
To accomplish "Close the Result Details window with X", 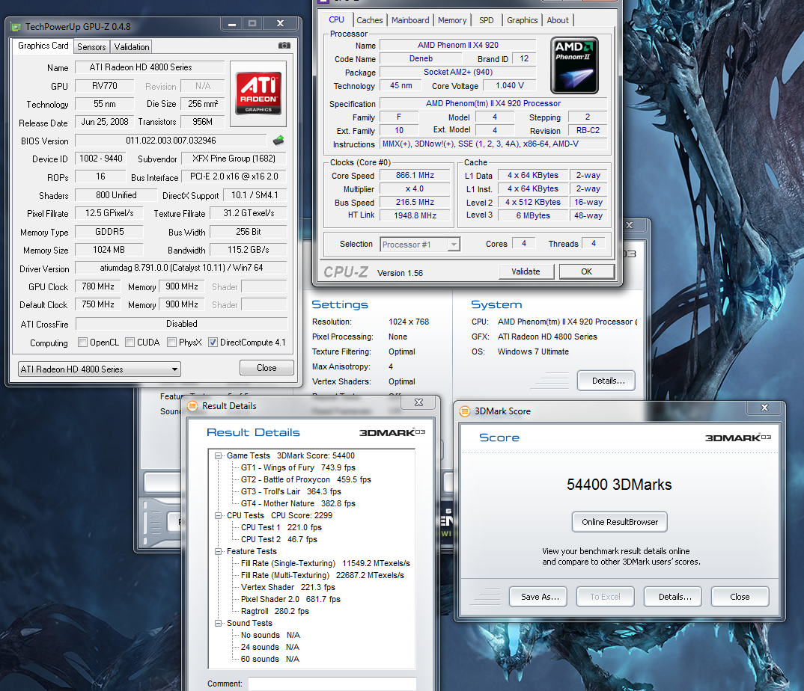I will coord(419,402).
